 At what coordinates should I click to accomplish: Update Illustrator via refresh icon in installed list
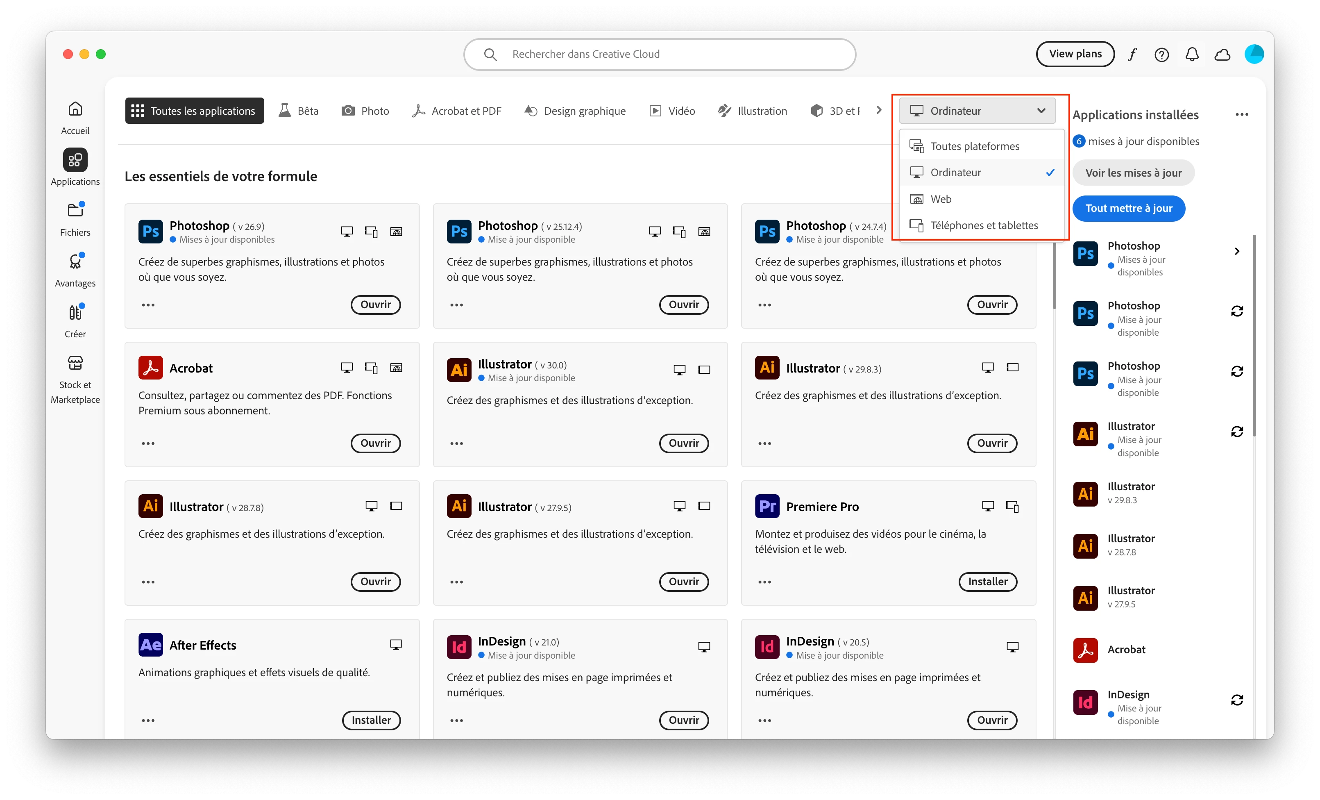[1237, 432]
